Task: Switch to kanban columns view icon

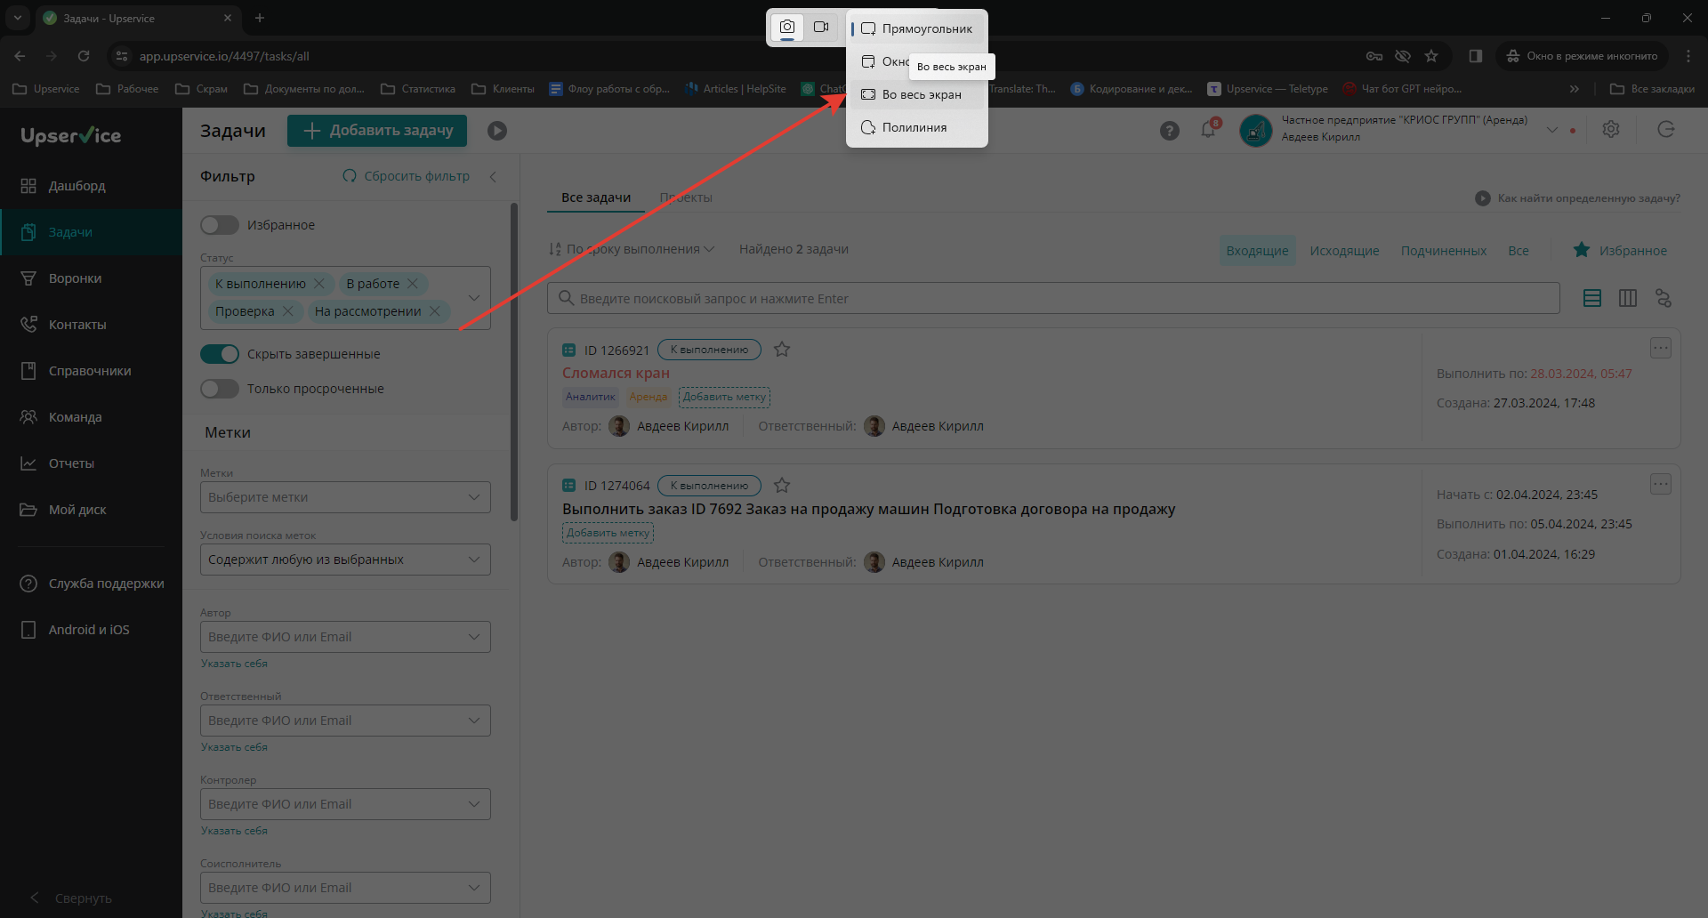Action: pyautogui.click(x=1628, y=298)
